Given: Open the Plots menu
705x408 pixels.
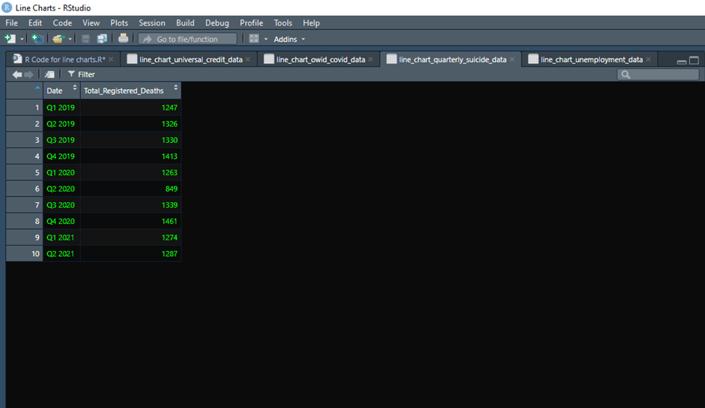Looking at the screenshot, I should tap(119, 23).
